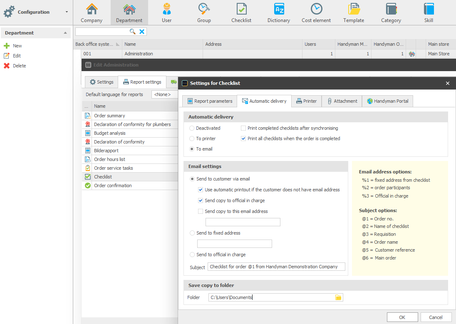Focus the department search field

pos(102,32)
